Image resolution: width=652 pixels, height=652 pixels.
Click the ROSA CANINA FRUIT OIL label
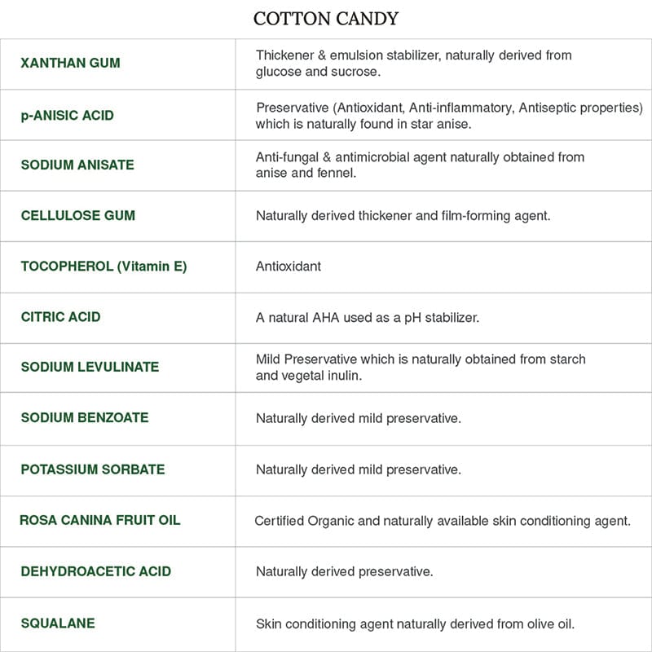pos(100,520)
